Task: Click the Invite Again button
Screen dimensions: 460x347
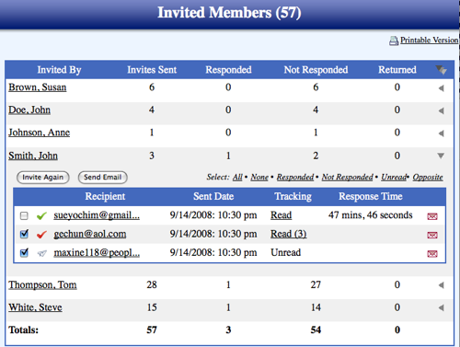Action: pyautogui.click(x=43, y=178)
